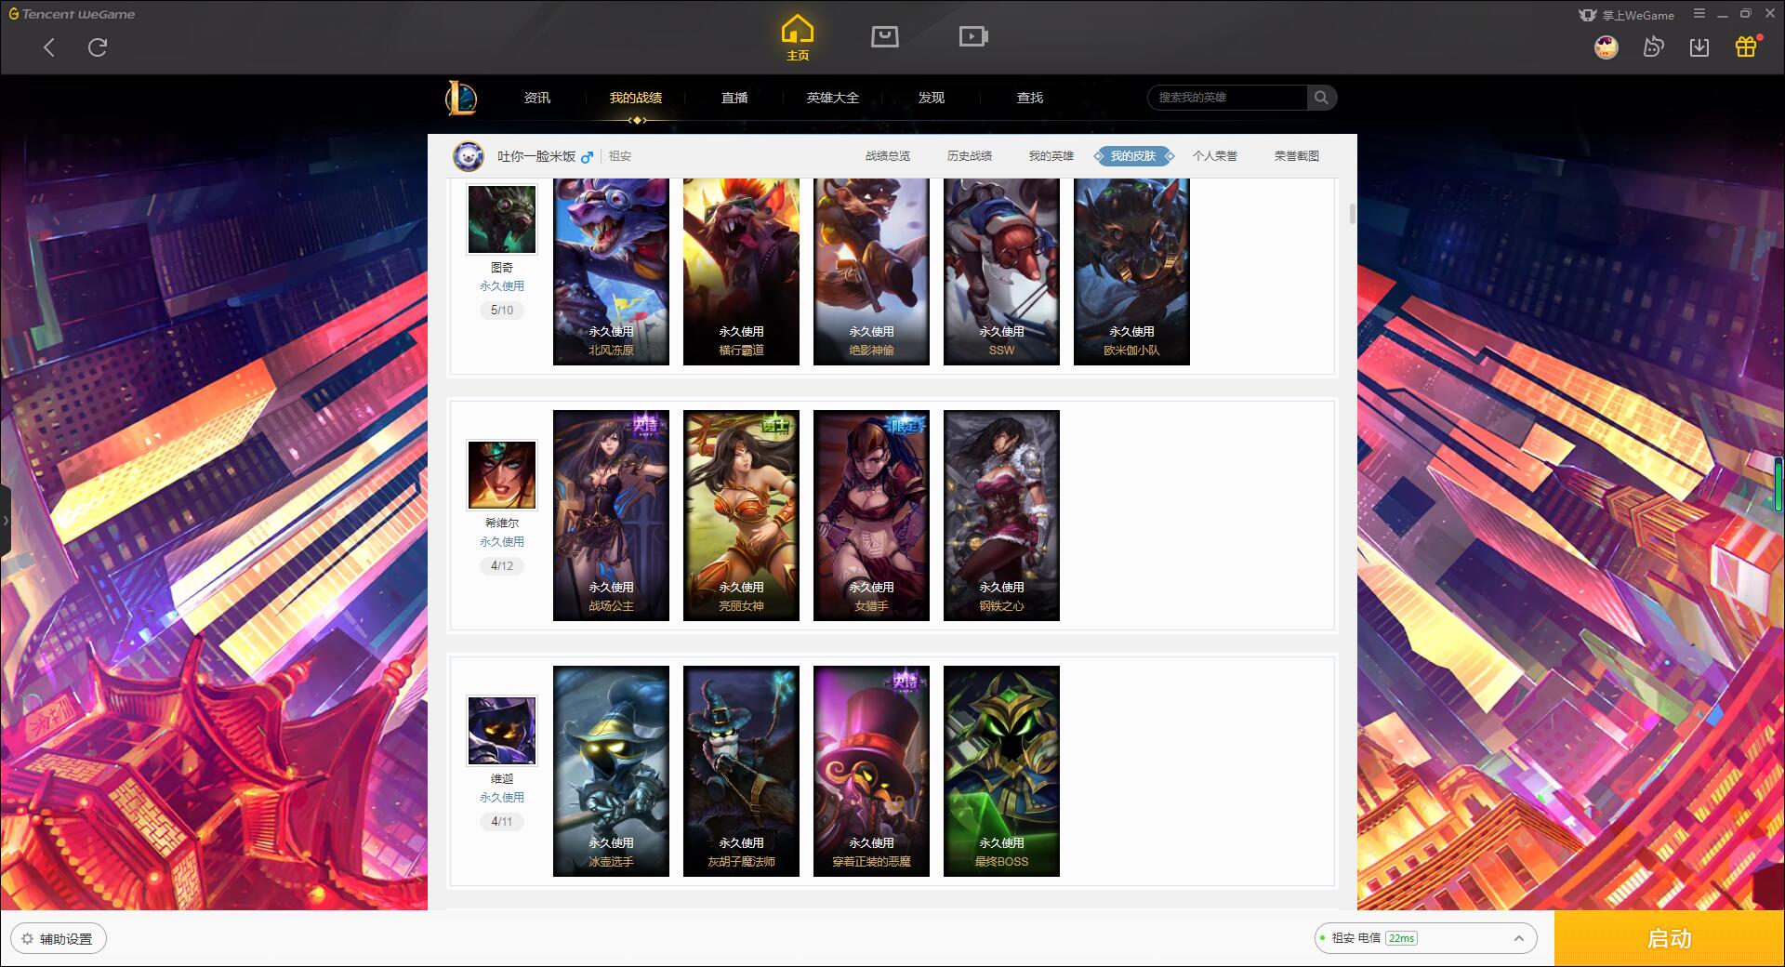Open the 查找 menu
Viewport: 1785px width, 967px height.
1030,98
